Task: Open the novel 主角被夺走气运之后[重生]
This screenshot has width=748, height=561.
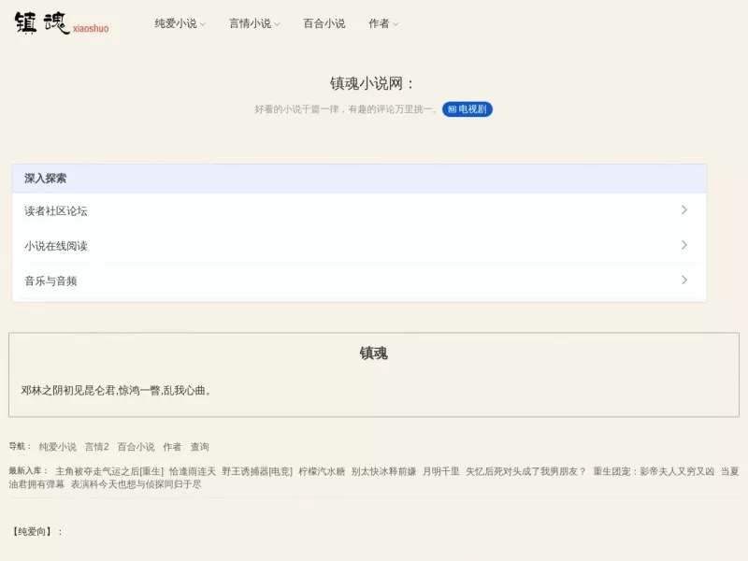Action: 109,471
